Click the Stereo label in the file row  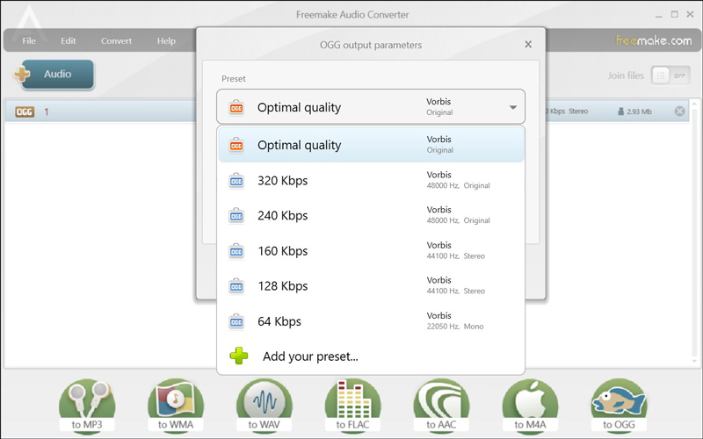pyautogui.click(x=578, y=112)
